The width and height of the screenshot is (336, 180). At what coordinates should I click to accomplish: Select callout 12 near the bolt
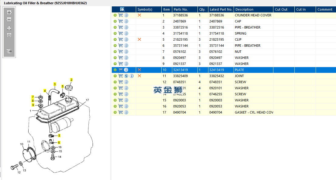tap(19, 172)
